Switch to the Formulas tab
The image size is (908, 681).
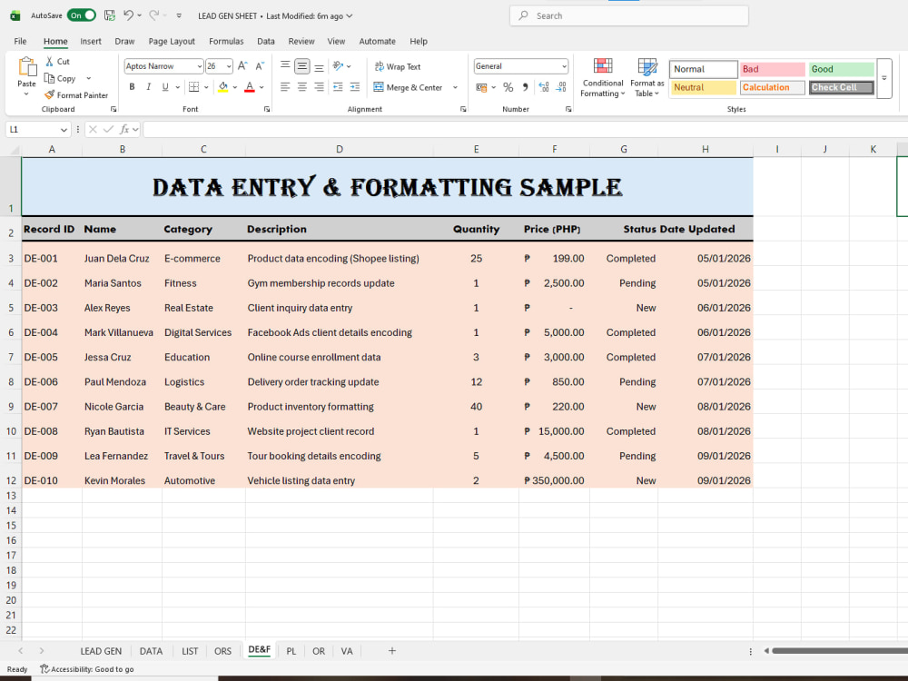(226, 41)
